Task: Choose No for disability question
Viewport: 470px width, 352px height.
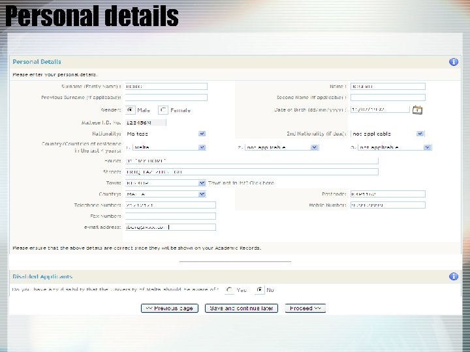Action: 260,289
